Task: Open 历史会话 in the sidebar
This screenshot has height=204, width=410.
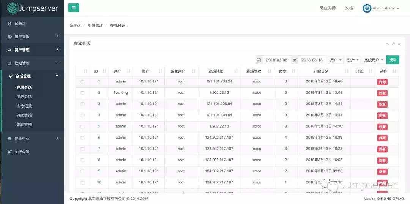Action: click(x=24, y=97)
